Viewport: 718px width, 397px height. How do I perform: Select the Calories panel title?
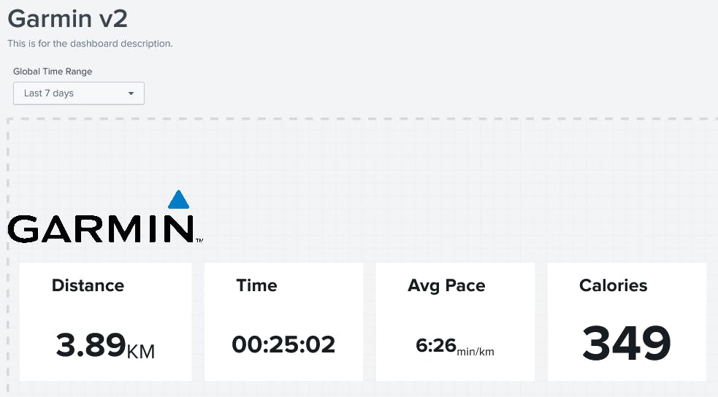[x=613, y=285]
